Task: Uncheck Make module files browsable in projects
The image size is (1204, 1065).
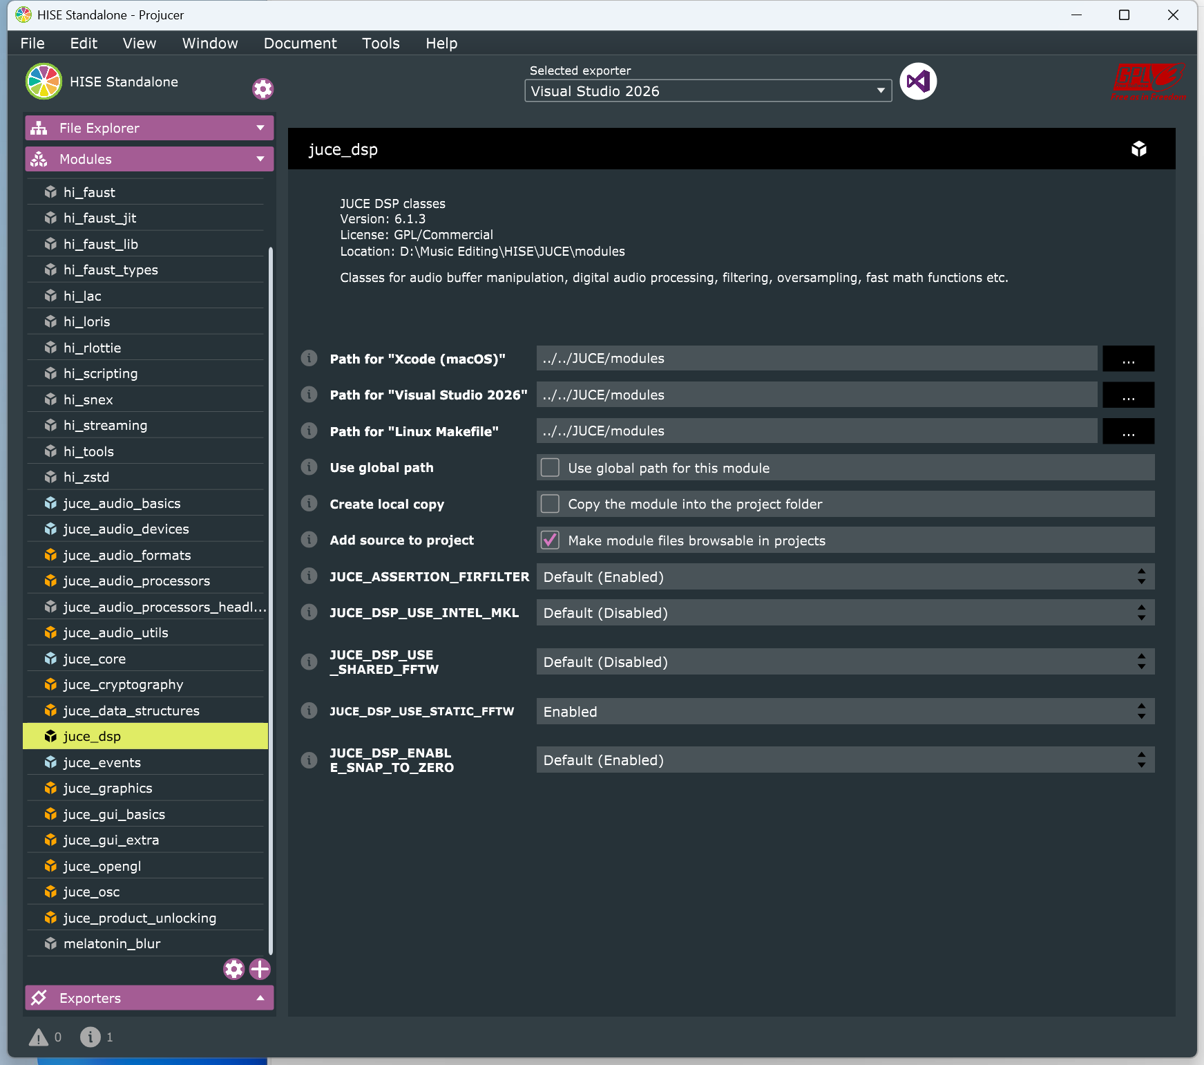Action: pyautogui.click(x=551, y=540)
